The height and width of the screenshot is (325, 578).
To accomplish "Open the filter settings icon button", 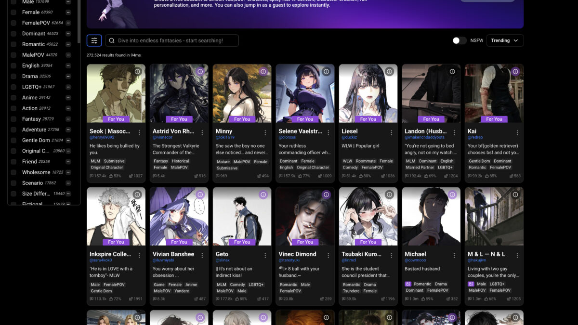I will (94, 40).
